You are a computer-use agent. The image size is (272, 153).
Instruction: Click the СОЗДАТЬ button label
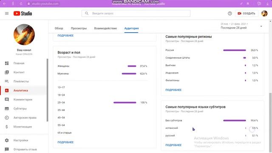click(249, 13)
